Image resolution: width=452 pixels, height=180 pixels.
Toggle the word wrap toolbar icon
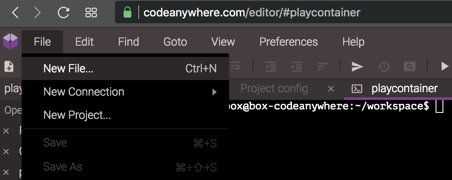tap(235, 66)
